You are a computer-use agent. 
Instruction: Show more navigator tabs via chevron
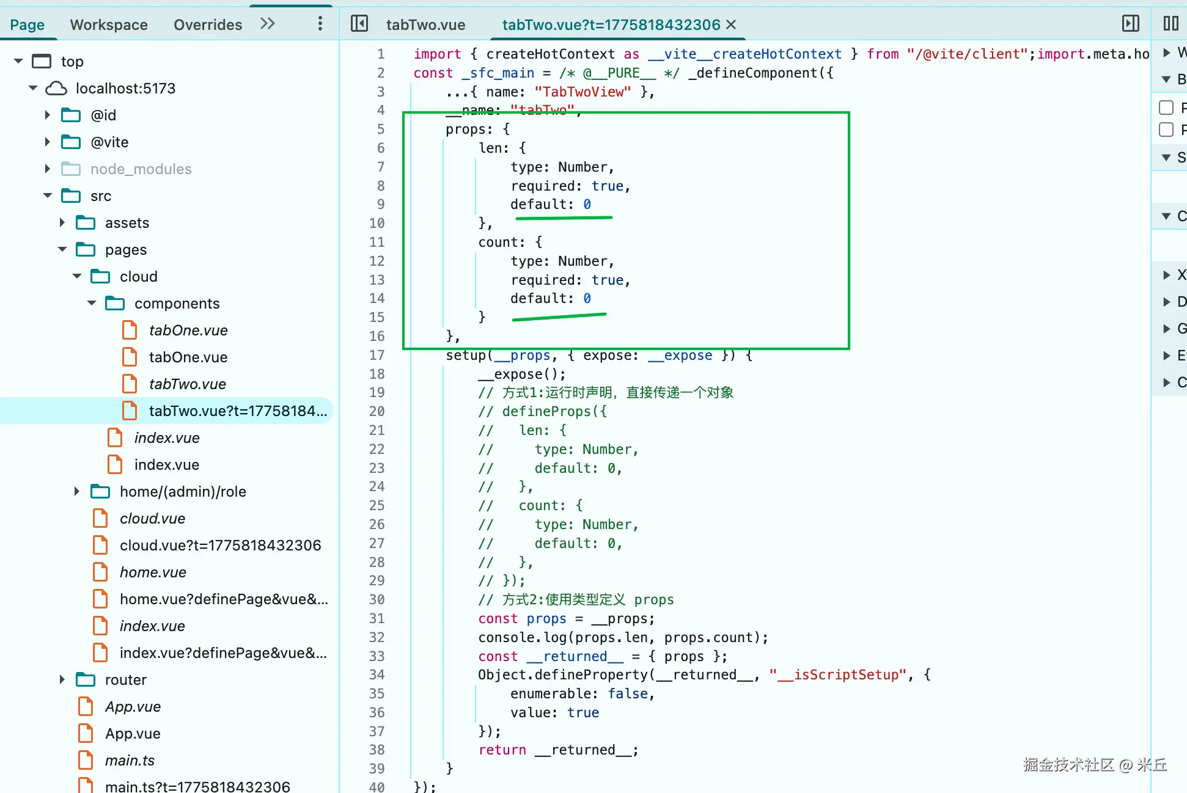pyautogui.click(x=268, y=24)
